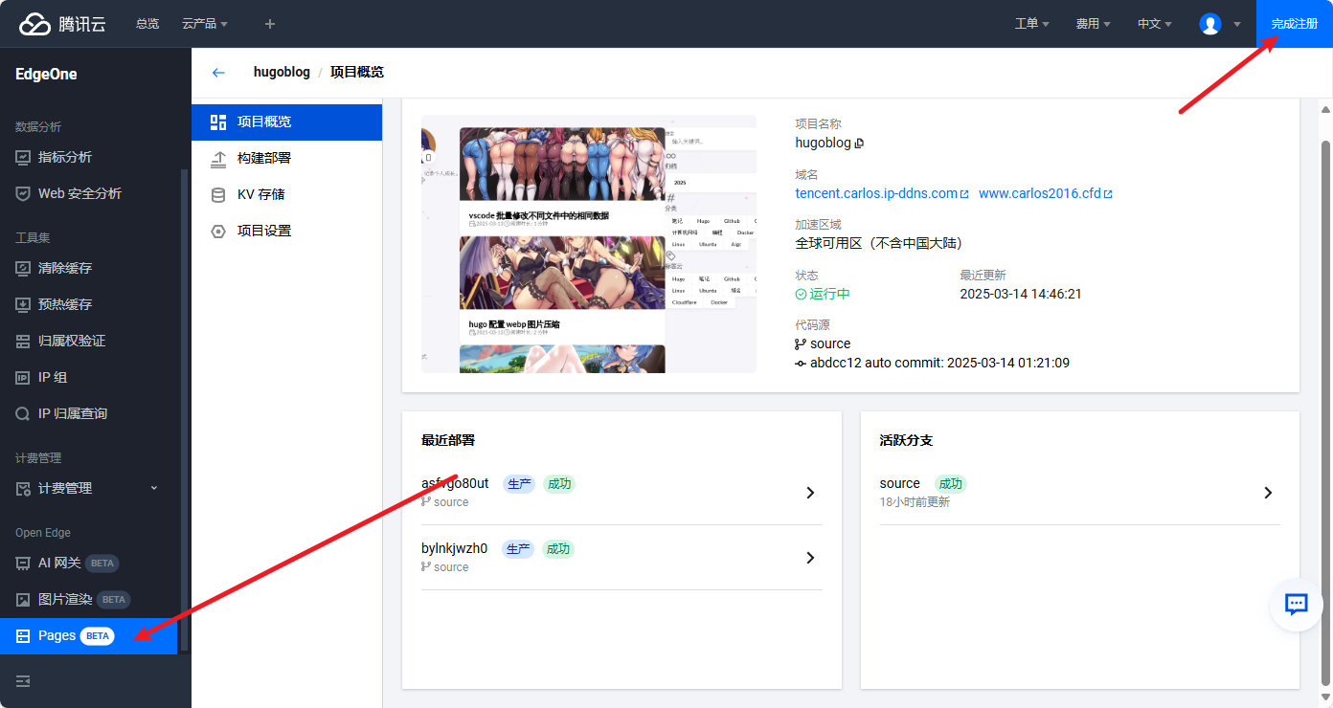The image size is (1333, 708).
Task: Expand the 计费管理 sidebar section
Action: click(88, 488)
